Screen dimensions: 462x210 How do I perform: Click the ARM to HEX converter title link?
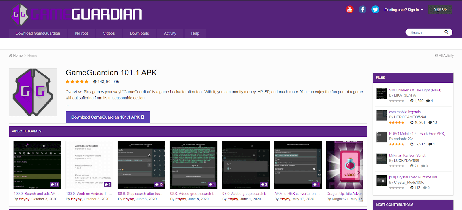point(297,194)
